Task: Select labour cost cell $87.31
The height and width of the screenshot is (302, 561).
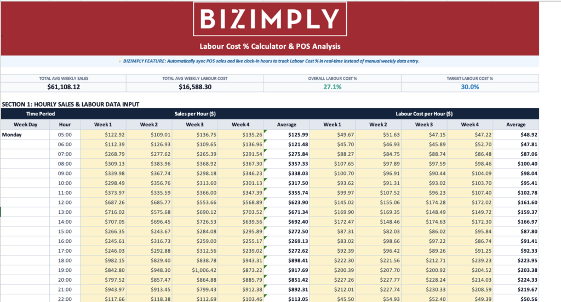Action: click(x=333, y=231)
